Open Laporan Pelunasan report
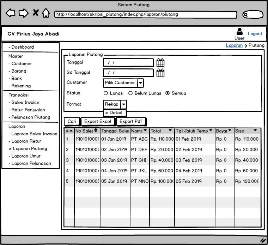Image resolution: width=268 pixels, height=245 pixels. pyautogui.click(x=30, y=164)
